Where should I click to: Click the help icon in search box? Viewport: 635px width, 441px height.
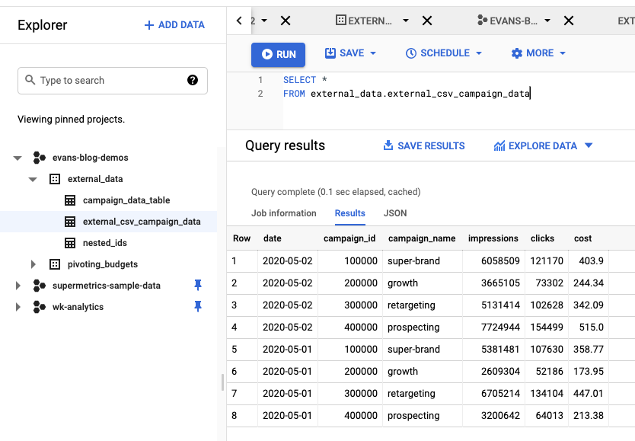[193, 80]
